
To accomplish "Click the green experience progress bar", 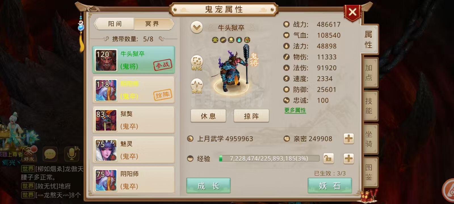I will pyautogui.click(x=269, y=158).
